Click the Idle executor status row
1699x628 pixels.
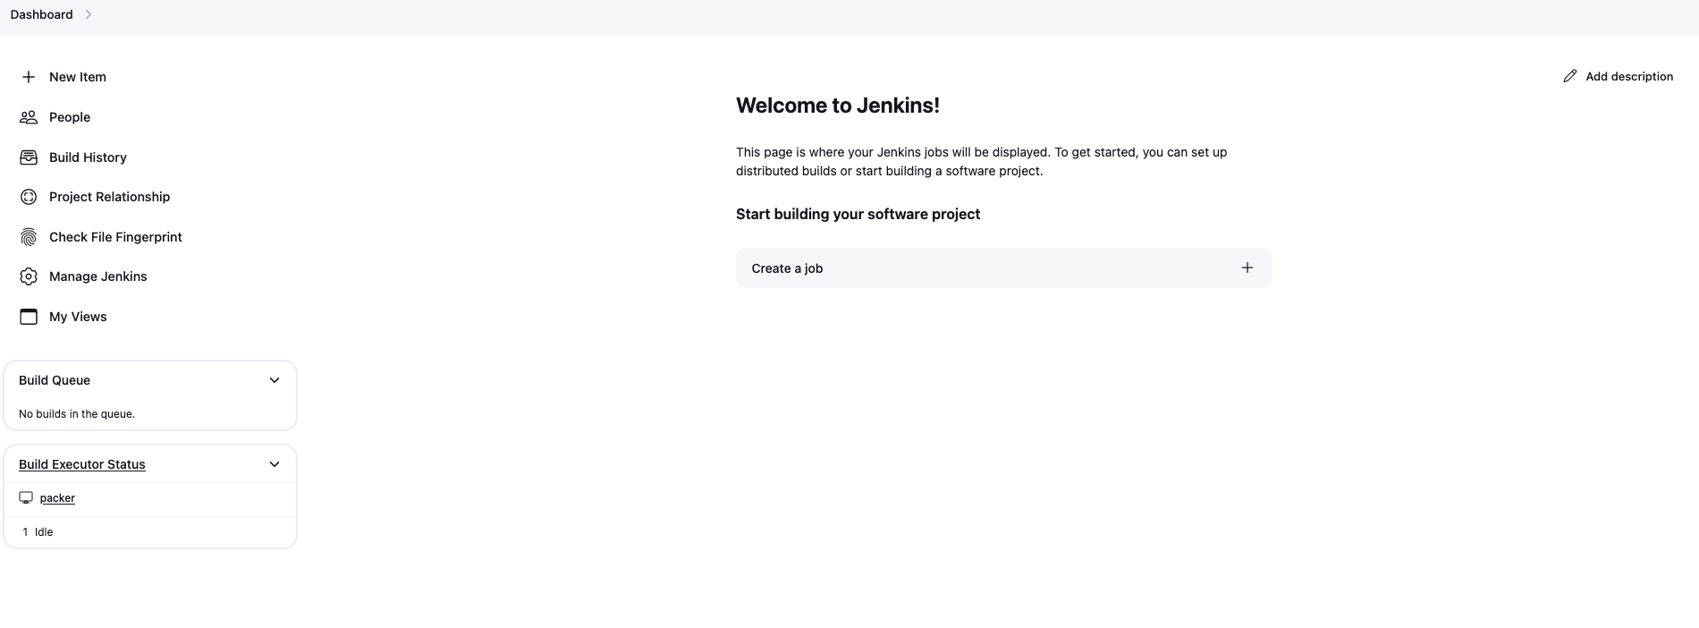150,531
